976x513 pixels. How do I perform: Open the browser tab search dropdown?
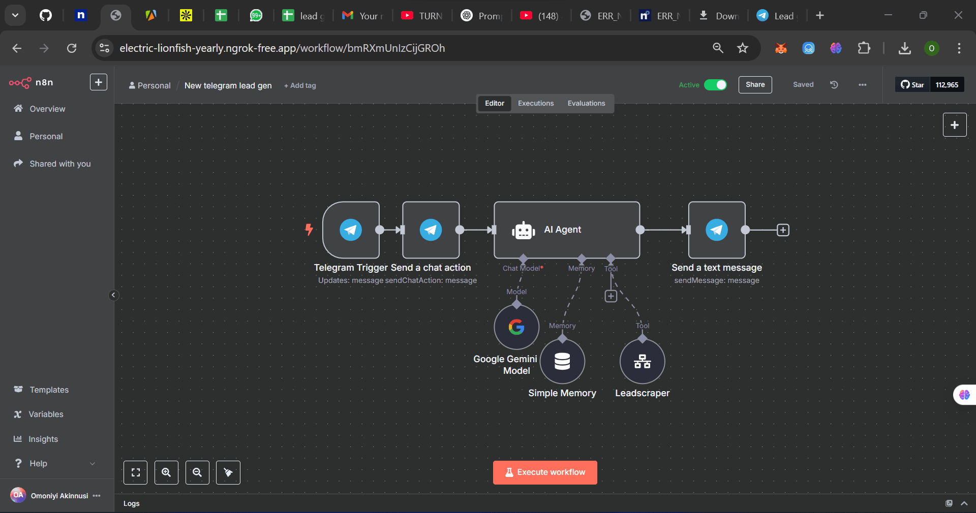coord(15,15)
